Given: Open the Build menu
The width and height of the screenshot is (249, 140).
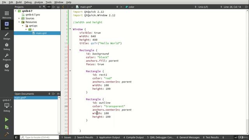Looking at the screenshot, I should click(x=19, y=2).
